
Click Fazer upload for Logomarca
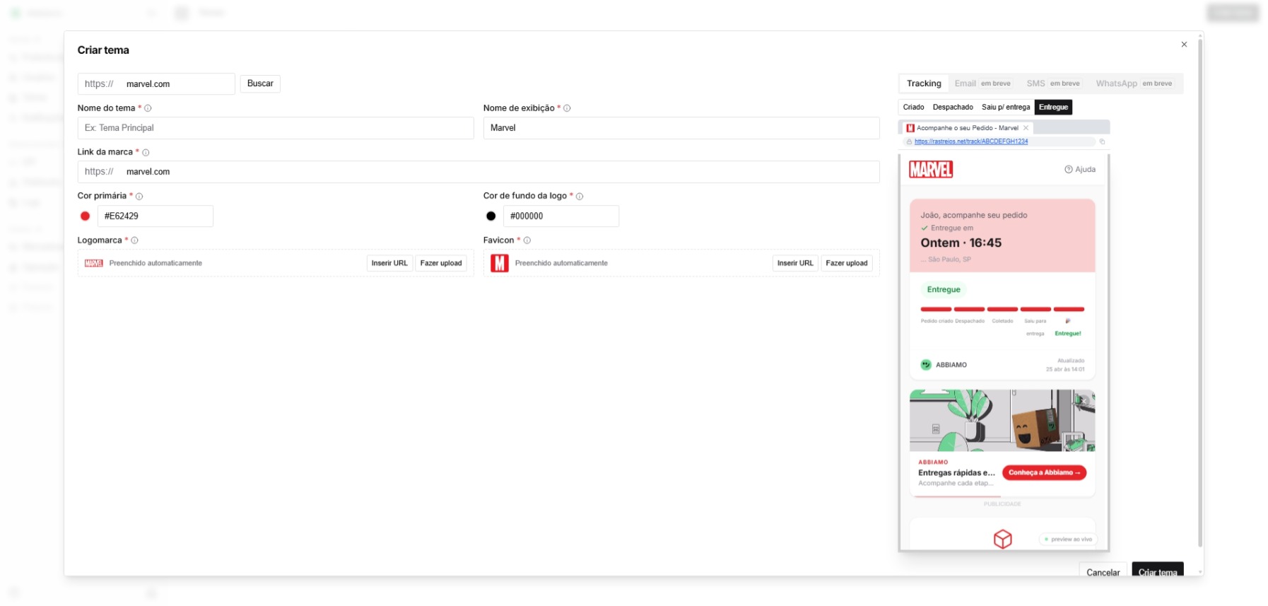[440, 263]
